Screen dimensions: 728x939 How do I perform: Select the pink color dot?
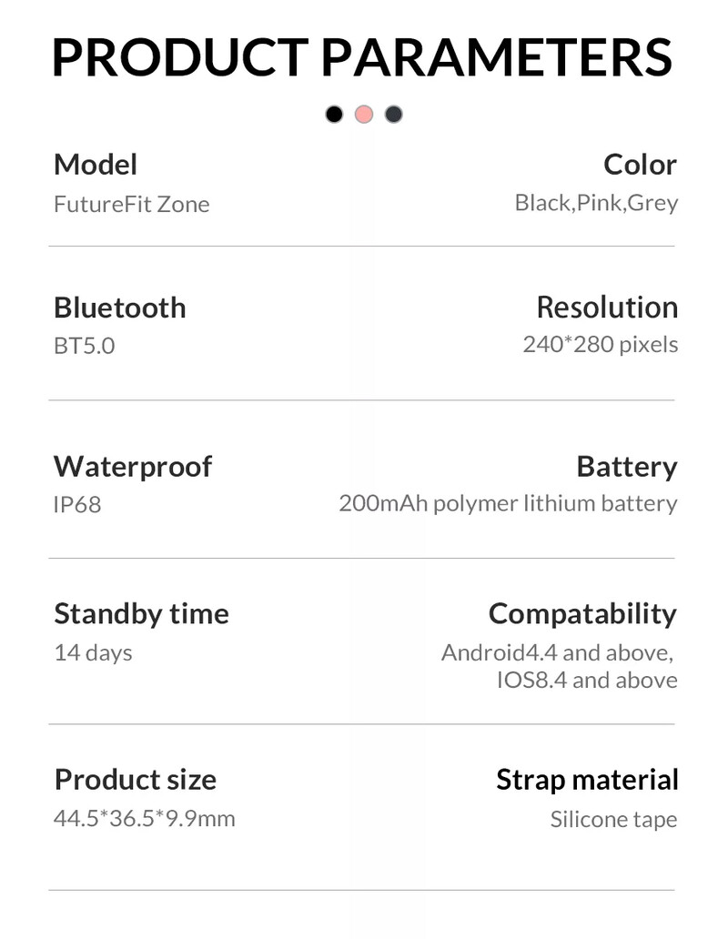pyautogui.click(x=364, y=114)
